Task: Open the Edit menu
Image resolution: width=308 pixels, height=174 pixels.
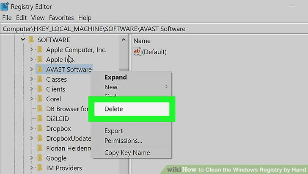Action: [x=21, y=18]
